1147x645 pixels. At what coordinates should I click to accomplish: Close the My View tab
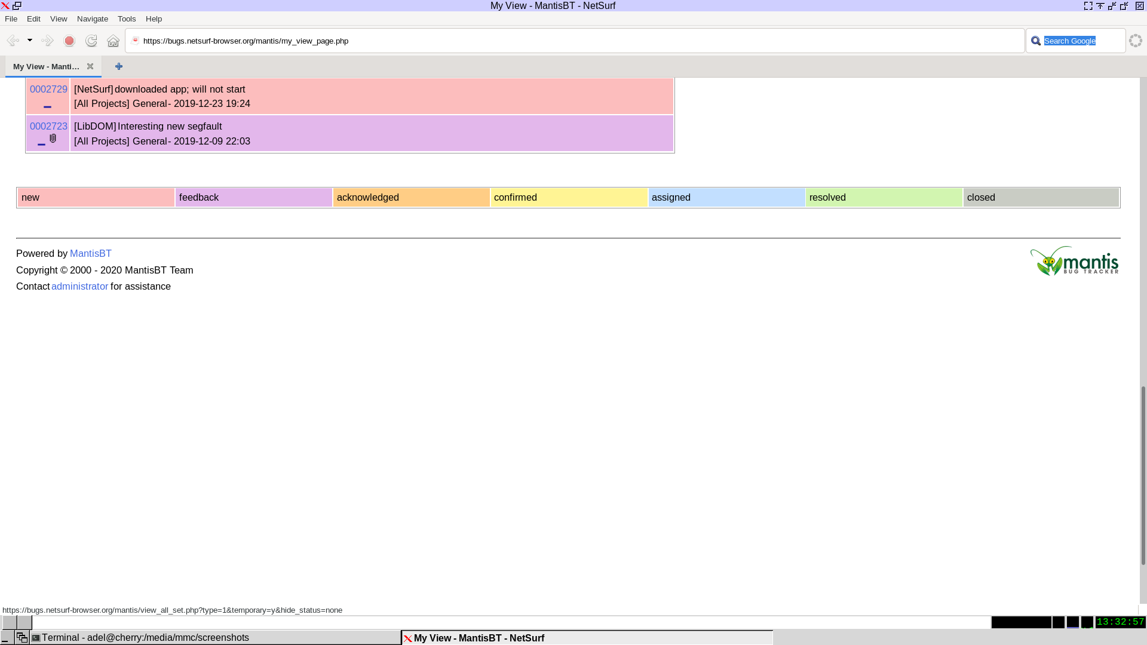tap(90, 66)
